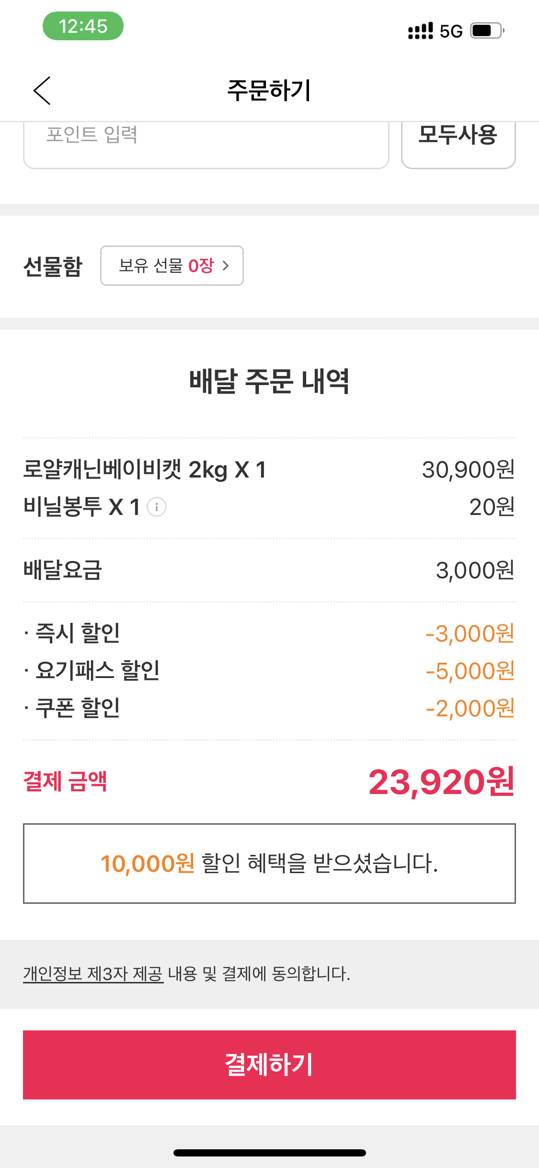Tap the 5G network indicator
Viewport: 539px width, 1168px height.
point(451,31)
